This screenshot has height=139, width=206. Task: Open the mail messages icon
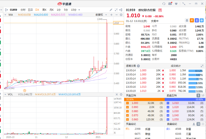170,4
